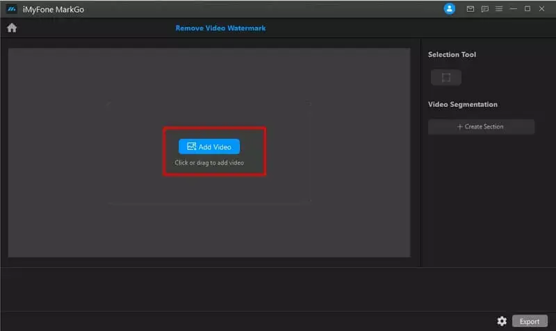
Task: Click the Video Segmentation heading
Action: coord(462,104)
